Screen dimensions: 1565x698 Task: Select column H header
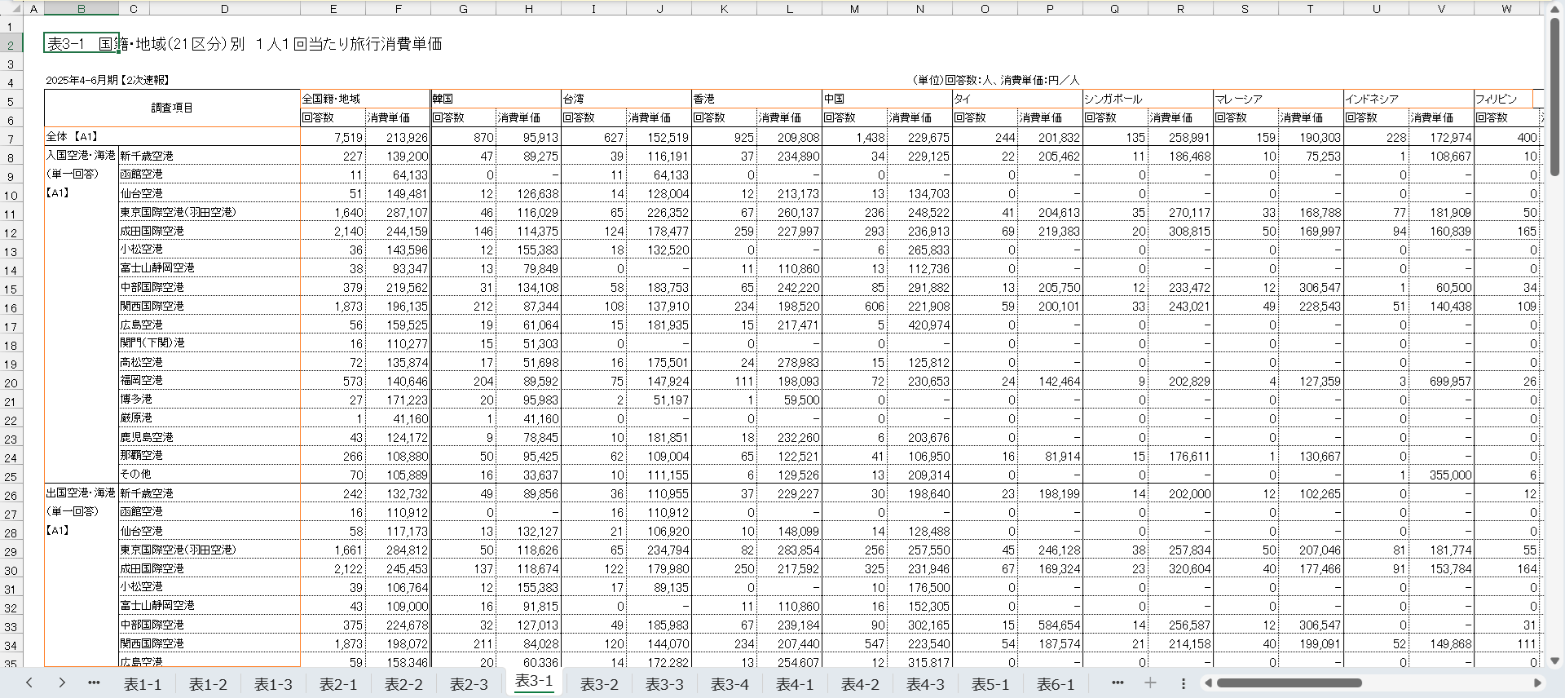click(x=528, y=9)
